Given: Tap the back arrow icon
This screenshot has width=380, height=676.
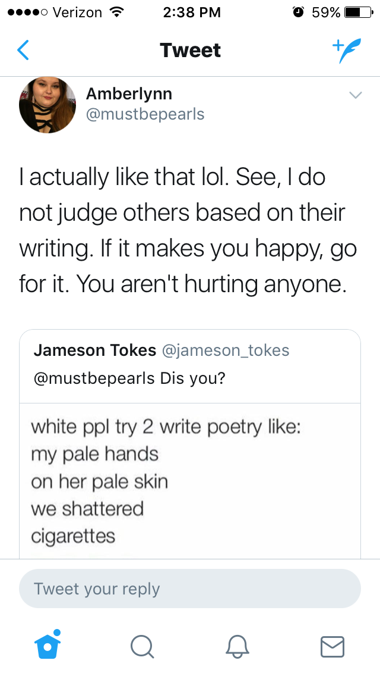Looking at the screenshot, I should [x=23, y=50].
